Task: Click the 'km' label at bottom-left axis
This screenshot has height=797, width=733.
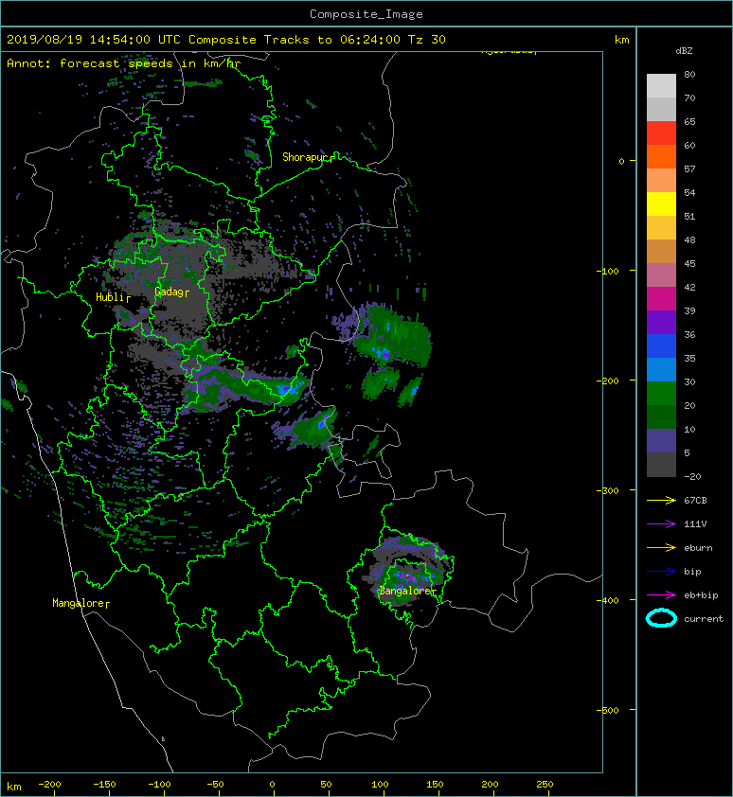Action: click(x=14, y=787)
